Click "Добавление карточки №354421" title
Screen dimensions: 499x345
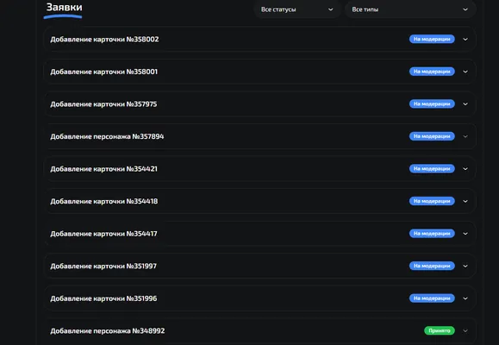coord(103,169)
